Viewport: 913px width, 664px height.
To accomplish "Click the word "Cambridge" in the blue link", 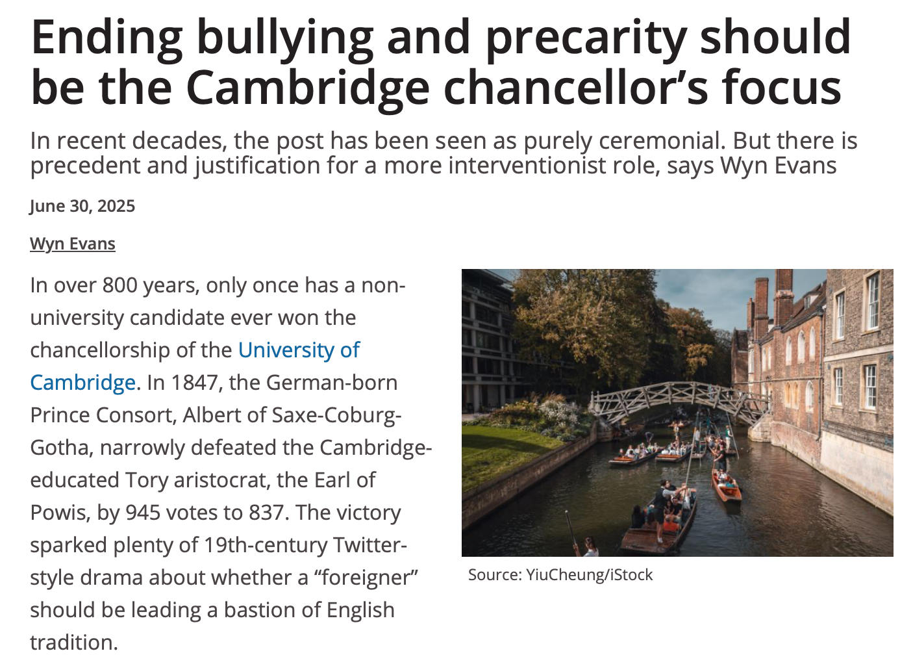I will pyautogui.click(x=82, y=383).
